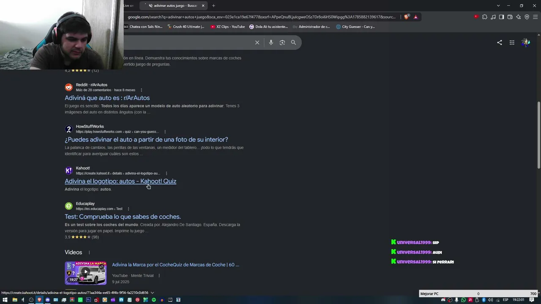Open the system clock showing 19:22:01

519,300
